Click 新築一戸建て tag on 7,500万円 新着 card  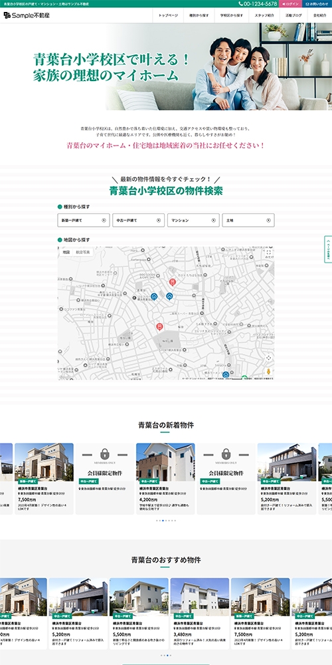coord(29,481)
